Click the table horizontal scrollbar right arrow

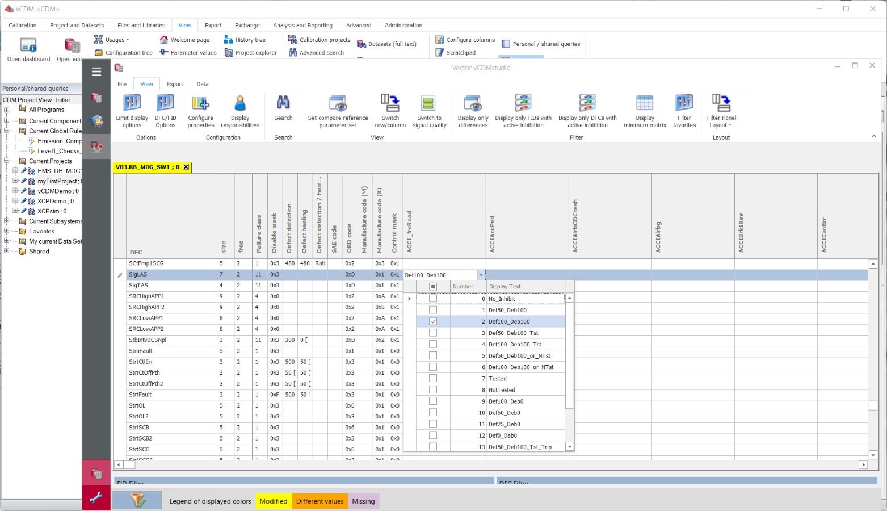click(863, 464)
